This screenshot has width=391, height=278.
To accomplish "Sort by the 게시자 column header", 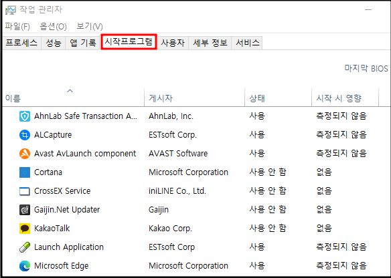I will [195, 97].
